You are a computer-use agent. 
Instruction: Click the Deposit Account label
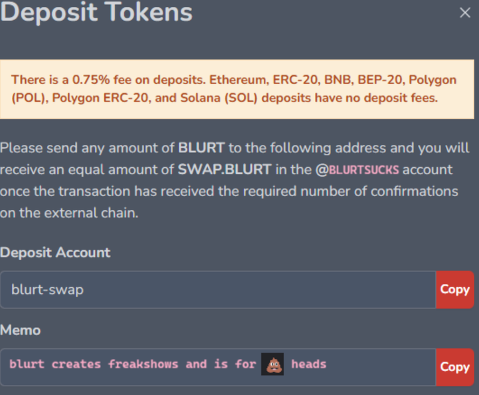click(x=56, y=253)
